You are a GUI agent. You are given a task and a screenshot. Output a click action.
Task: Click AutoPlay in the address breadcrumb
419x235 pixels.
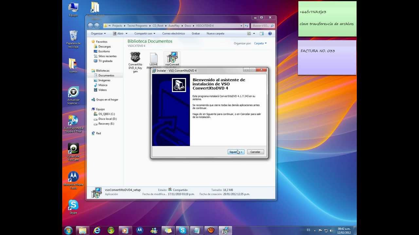(174, 25)
